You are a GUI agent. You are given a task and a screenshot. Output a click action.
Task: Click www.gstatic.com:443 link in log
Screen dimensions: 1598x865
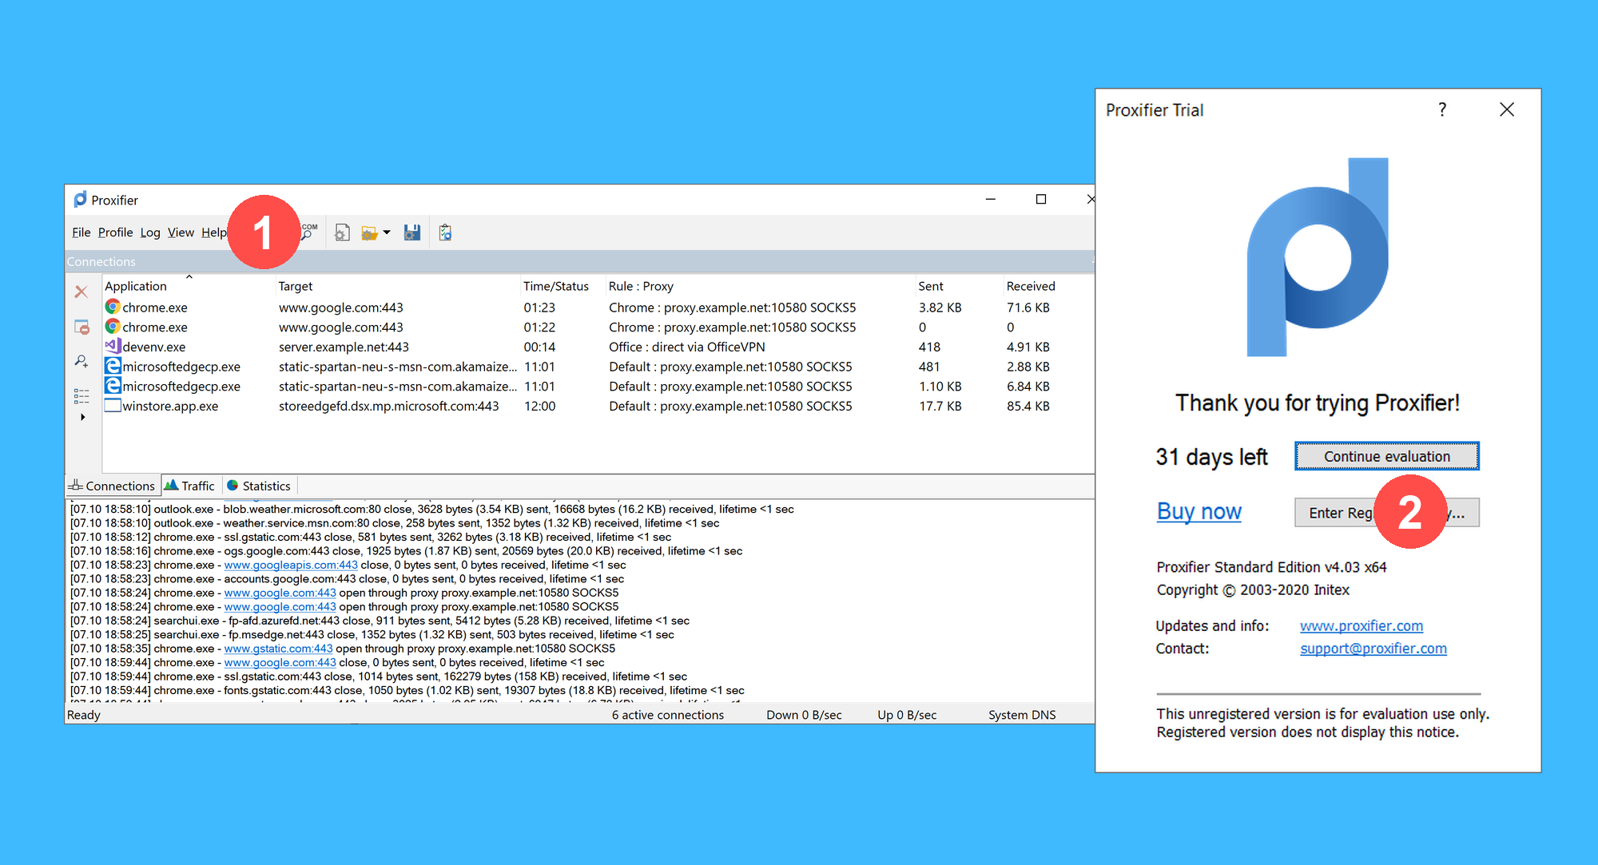point(278,649)
